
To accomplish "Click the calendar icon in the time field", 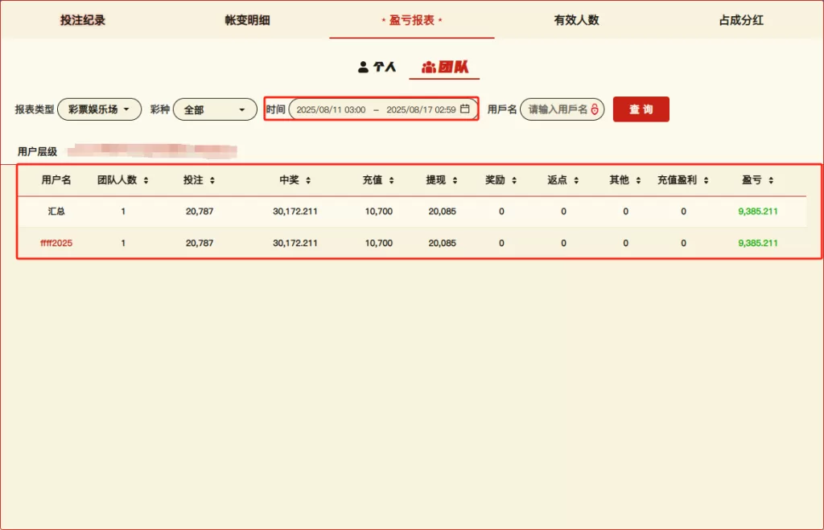I will coord(465,109).
